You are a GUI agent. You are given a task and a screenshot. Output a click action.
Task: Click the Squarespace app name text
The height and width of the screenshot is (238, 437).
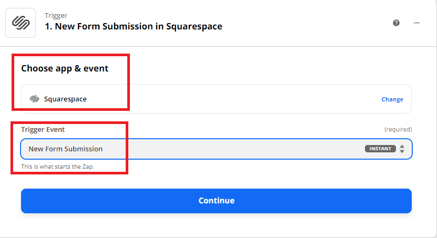(x=65, y=99)
